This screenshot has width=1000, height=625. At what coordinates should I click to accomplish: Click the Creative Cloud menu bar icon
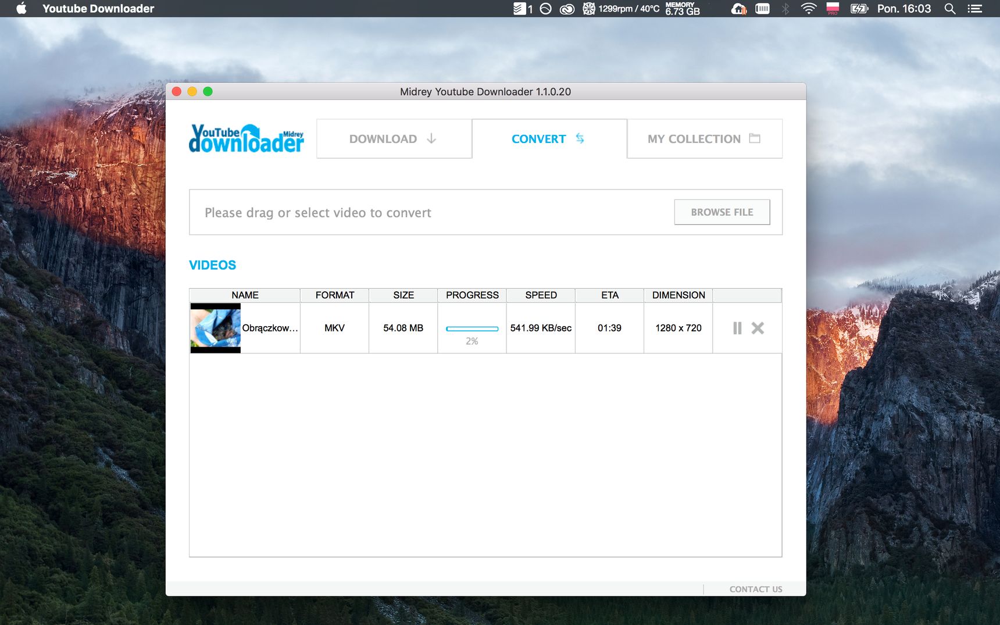tap(567, 9)
